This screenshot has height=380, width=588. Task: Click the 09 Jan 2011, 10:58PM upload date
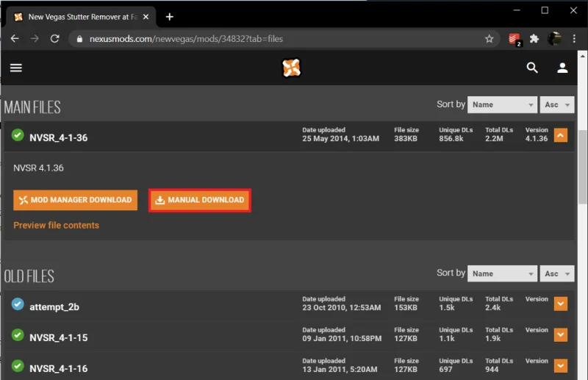[342, 339]
